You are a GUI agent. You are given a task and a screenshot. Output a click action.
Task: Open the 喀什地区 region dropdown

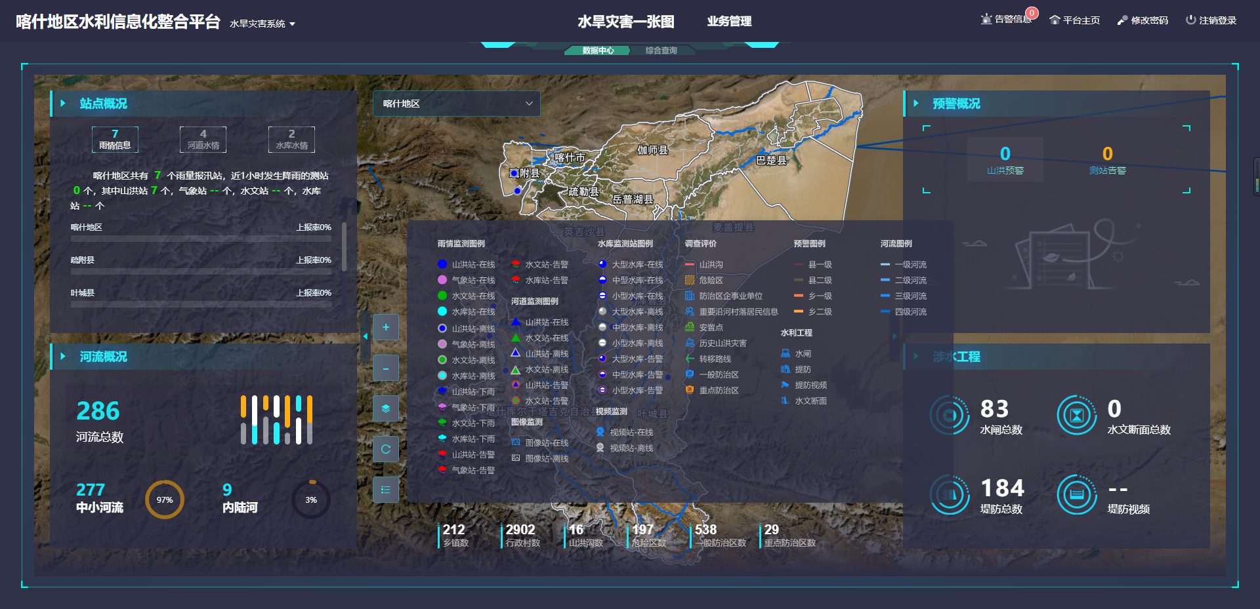click(x=457, y=104)
